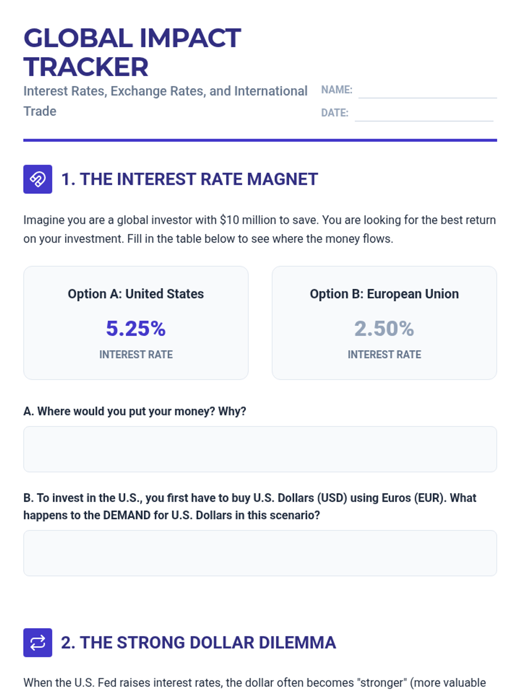
Task: Select the Option B: European Union card
Action: [x=384, y=323]
